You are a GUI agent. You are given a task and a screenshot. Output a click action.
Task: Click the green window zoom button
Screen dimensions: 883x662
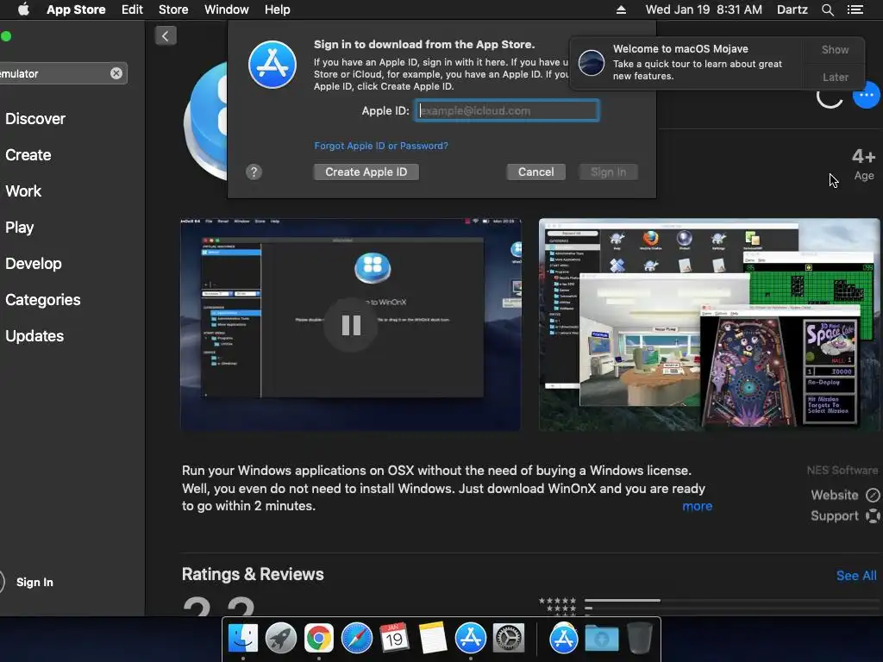tap(6, 36)
